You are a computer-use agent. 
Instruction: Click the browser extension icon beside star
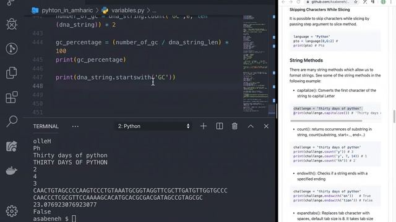[365, 2]
